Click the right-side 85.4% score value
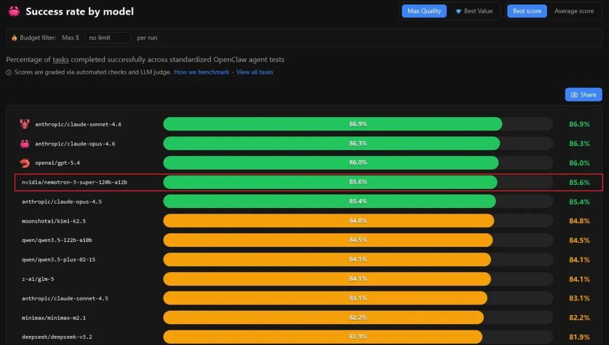This screenshot has height=345, width=609. 579,202
